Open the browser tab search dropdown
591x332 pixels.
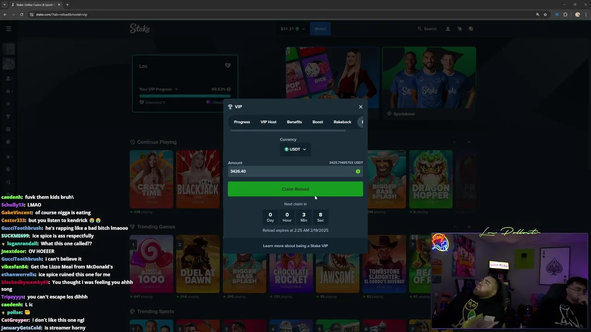[x=5, y=5]
